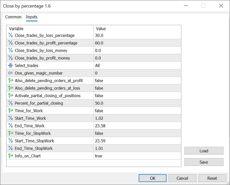The height and width of the screenshot is (185, 230).
Task: Select the Inputs tab
Action: pyautogui.click(x=32, y=17)
